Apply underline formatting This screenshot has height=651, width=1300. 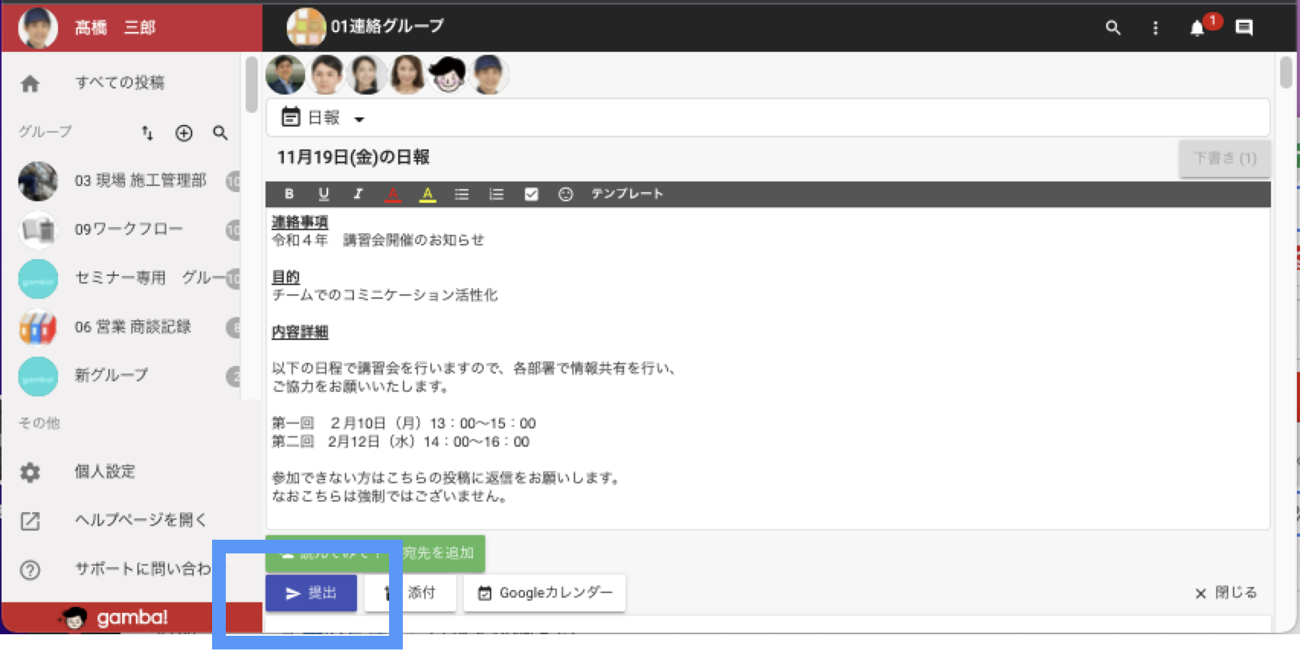(x=323, y=194)
